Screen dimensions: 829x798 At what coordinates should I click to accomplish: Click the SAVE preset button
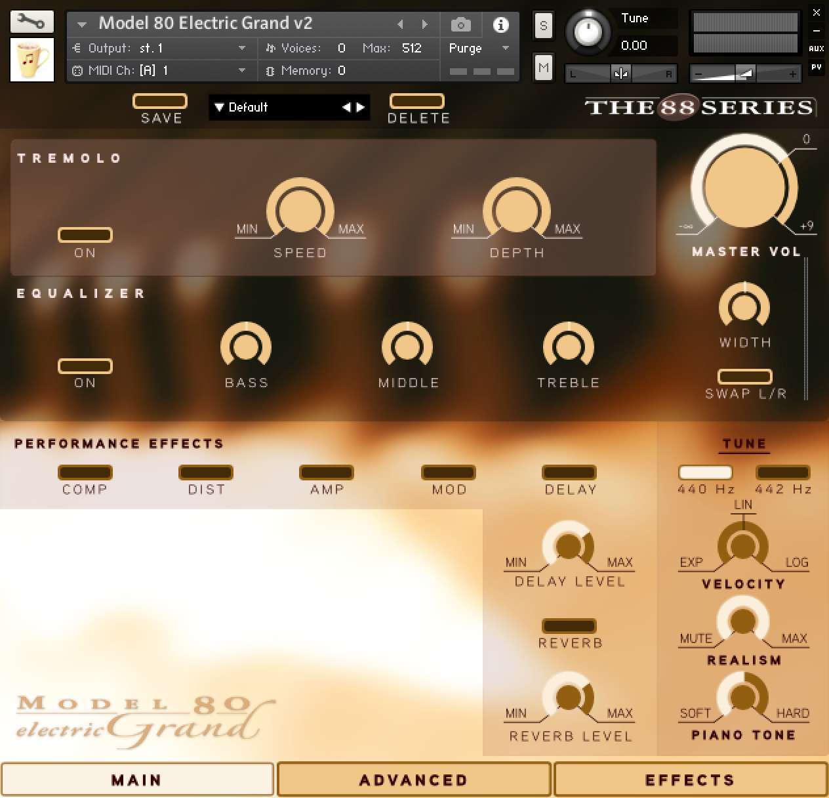(x=160, y=101)
